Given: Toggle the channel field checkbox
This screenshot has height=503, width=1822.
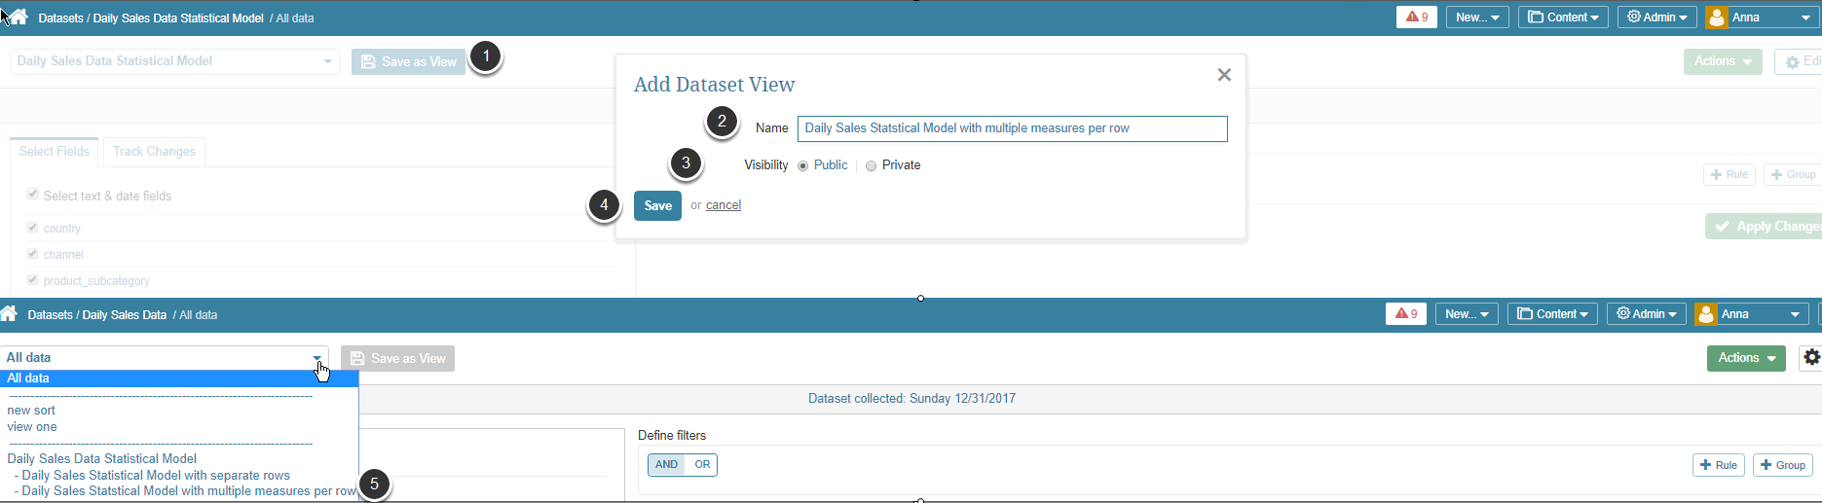Looking at the screenshot, I should [x=33, y=253].
